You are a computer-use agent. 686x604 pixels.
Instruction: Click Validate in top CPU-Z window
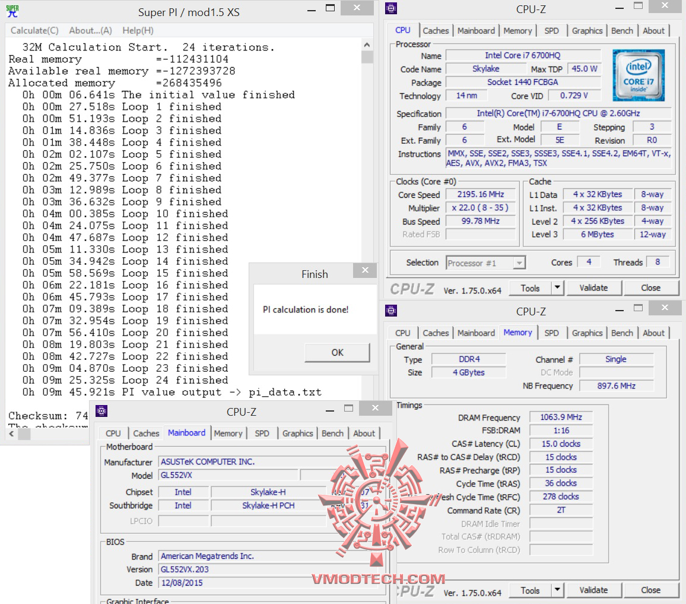point(593,288)
